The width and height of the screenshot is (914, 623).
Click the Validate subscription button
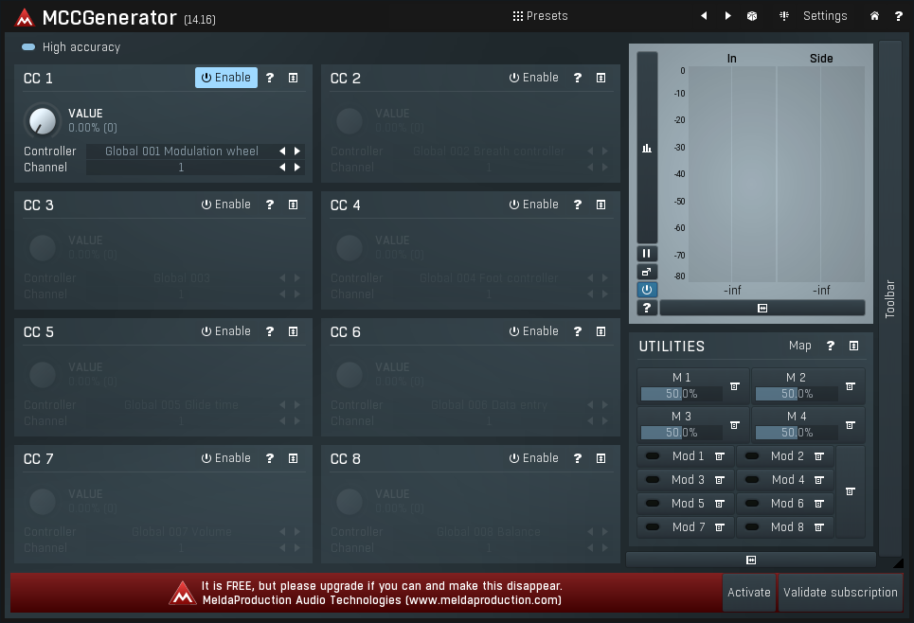coord(839,593)
